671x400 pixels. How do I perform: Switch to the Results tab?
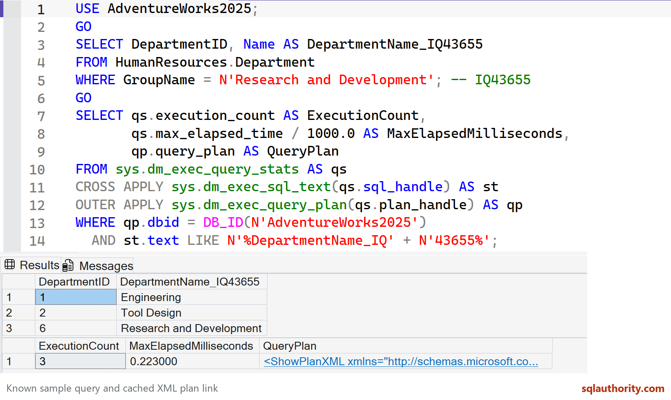coord(31,265)
